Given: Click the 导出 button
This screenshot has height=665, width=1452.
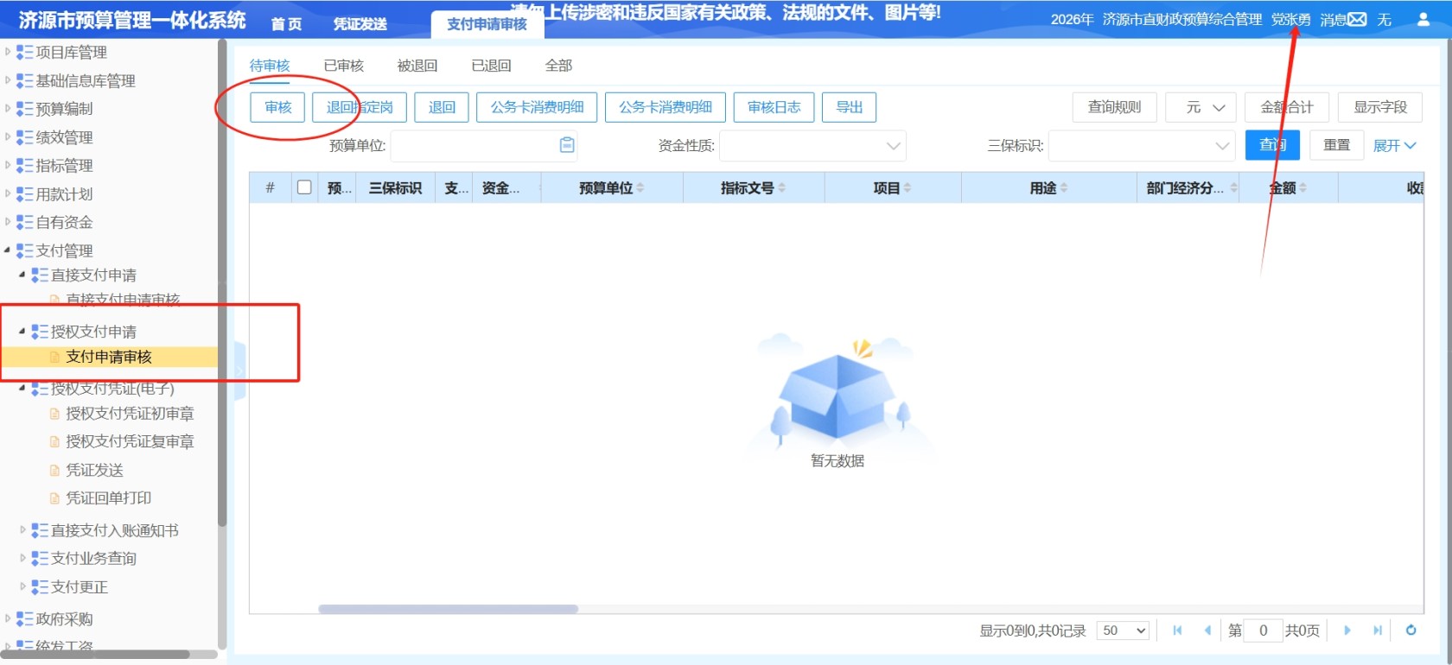Looking at the screenshot, I should 850,107.
